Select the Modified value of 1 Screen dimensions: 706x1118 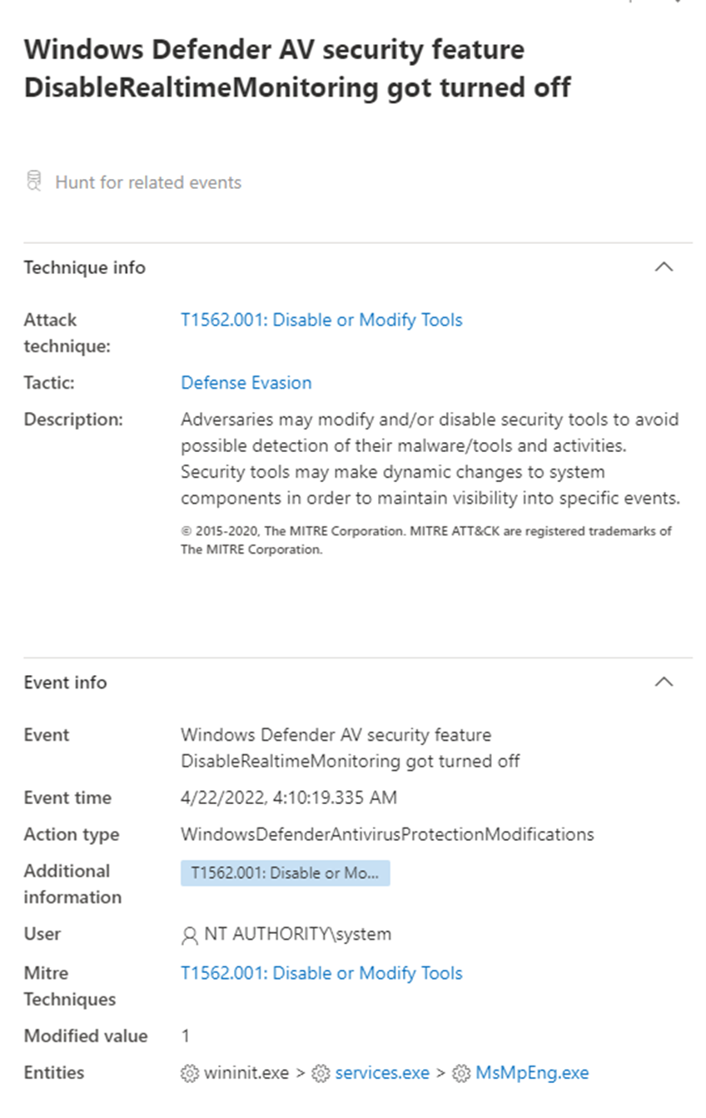click(185, 1036)
